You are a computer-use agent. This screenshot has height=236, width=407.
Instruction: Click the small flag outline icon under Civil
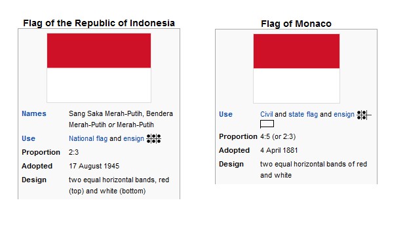267,124
